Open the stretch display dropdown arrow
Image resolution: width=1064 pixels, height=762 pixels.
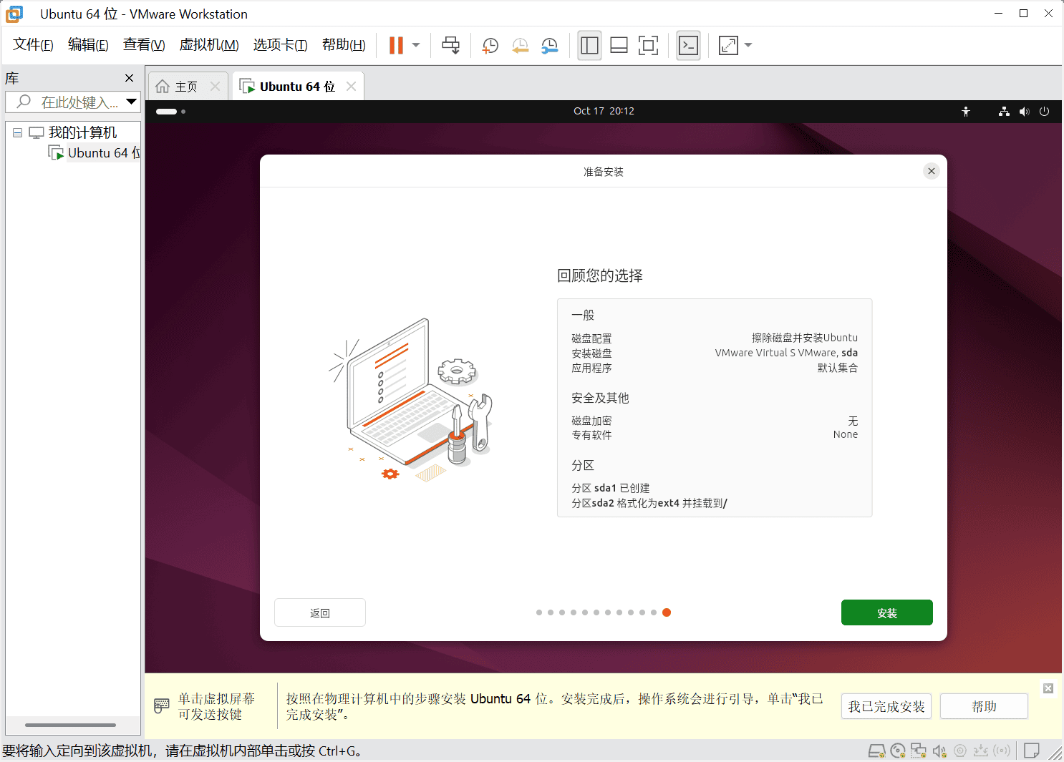point(748,45)
